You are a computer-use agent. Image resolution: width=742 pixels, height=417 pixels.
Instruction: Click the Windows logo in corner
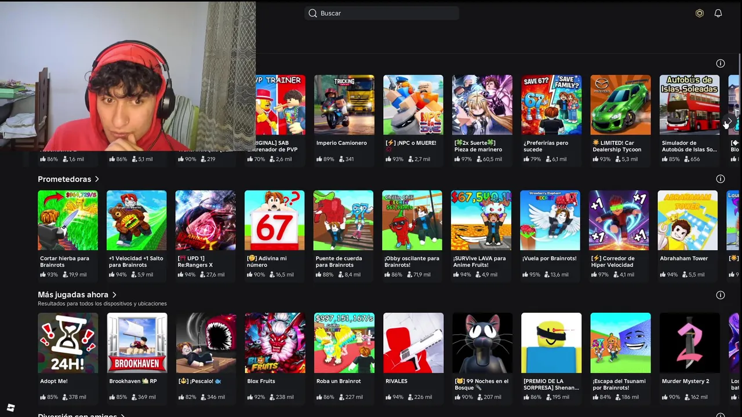(x=10, y=408)
